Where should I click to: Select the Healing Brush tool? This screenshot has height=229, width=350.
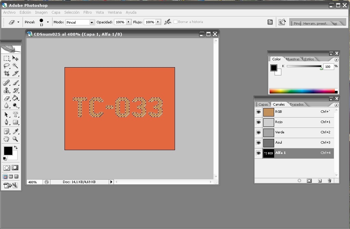point(7,83)
